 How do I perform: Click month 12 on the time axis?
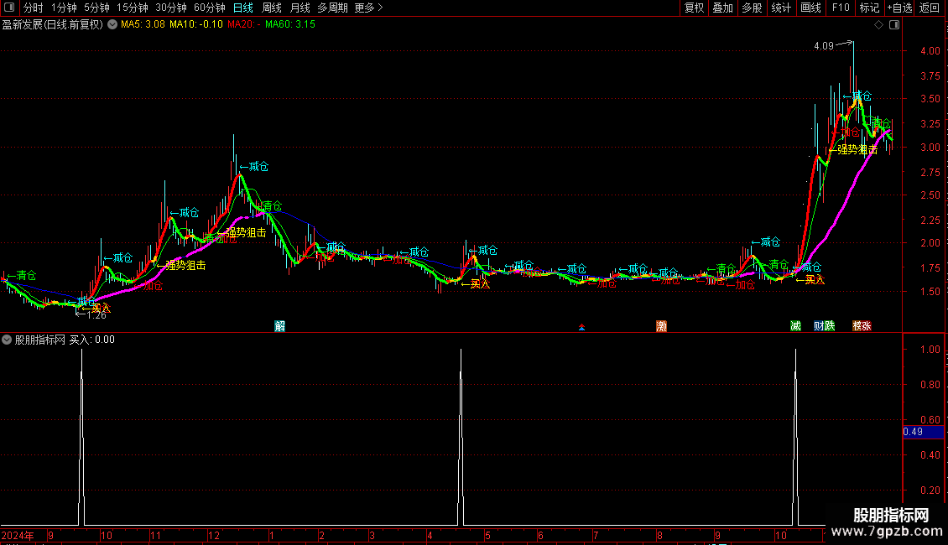(x=214, y=535)
